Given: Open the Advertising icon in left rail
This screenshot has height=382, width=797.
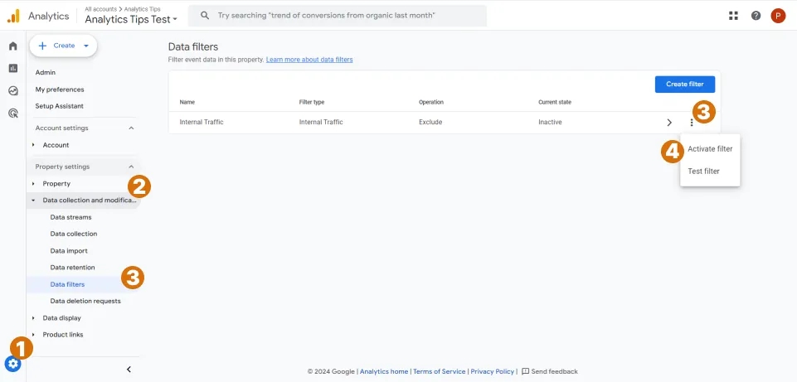Looking at the screenshot, I should pyautogui.click(x=13, y=114).
